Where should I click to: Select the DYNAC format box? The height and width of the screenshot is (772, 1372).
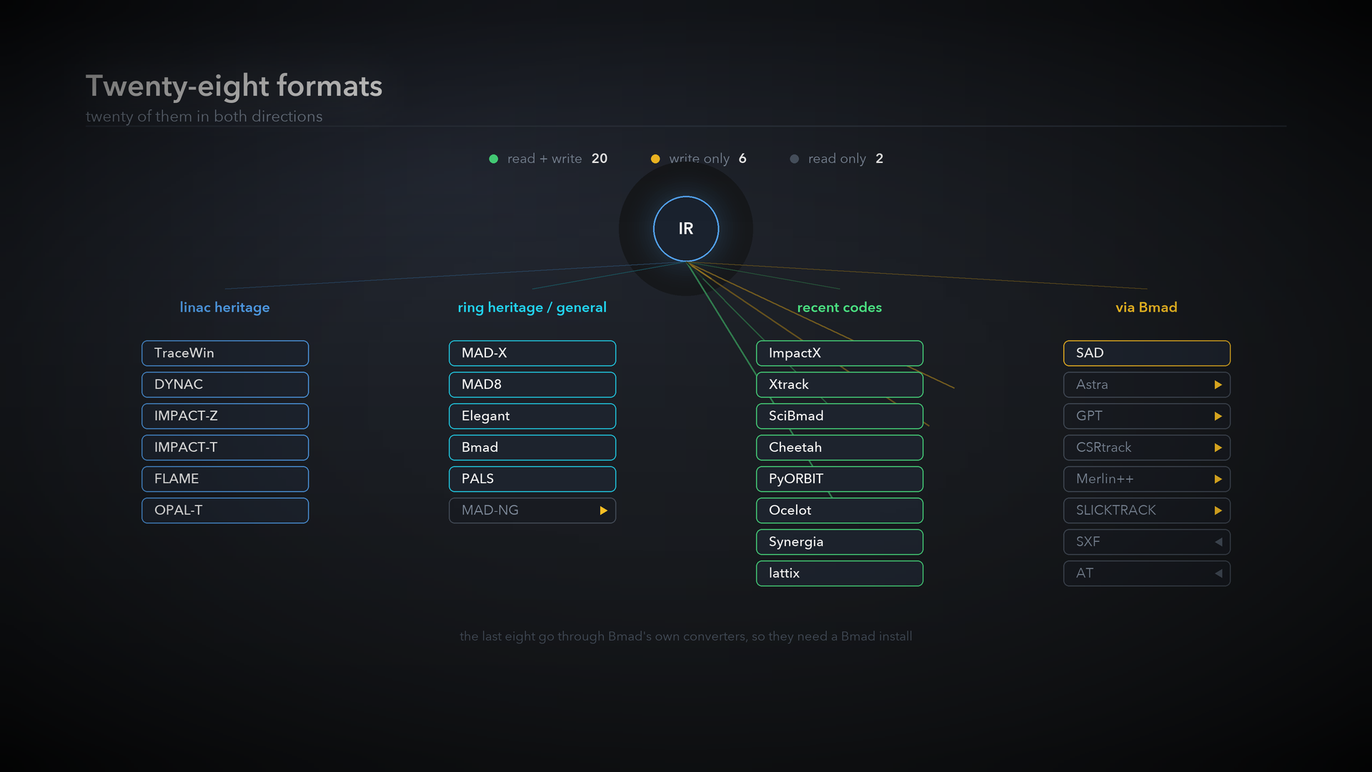point(225,385)
